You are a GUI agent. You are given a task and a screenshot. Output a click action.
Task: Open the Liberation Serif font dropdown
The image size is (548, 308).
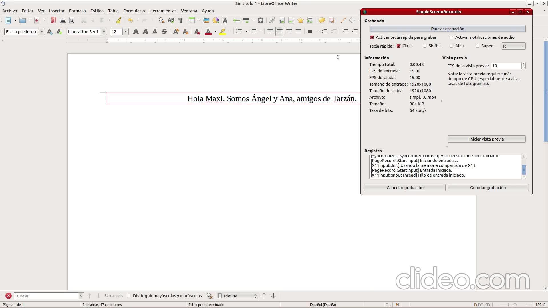coord(104,31)
